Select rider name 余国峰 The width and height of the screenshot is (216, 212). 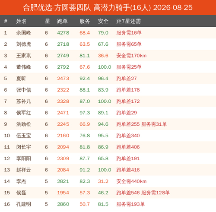[x=24, y=33]
